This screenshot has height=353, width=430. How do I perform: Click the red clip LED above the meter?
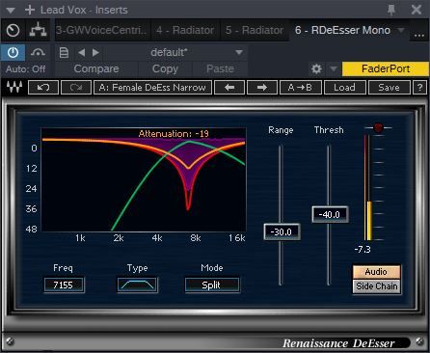point(378,127)
